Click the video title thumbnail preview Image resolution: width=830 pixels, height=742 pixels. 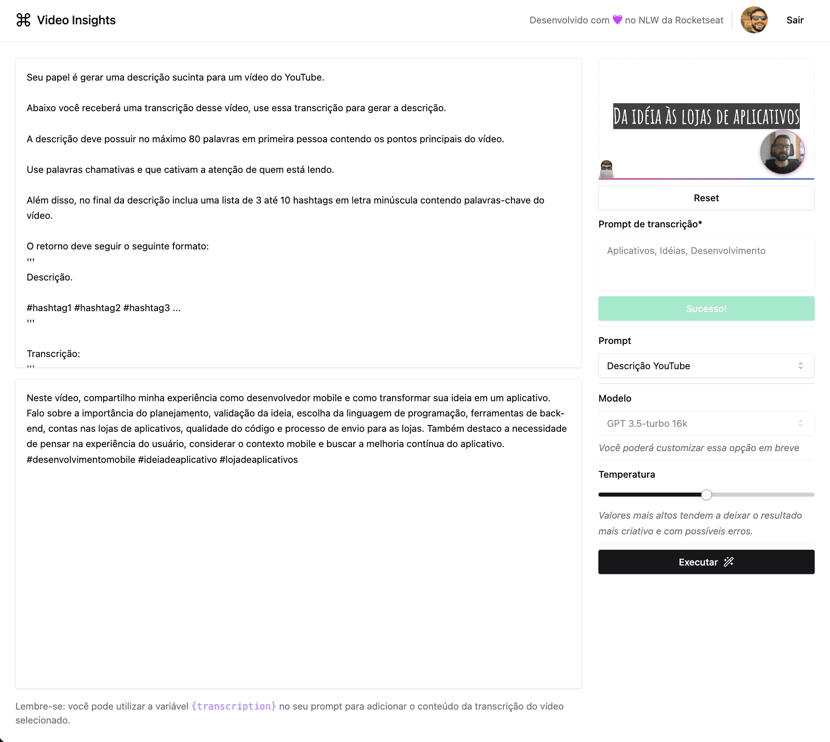[706, 116]
